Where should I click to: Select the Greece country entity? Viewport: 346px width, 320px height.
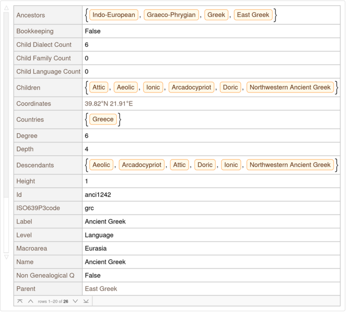103,119
